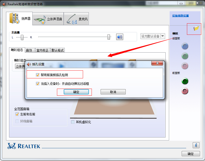205x161 pixels.
Task: Toggle 当插入设备时，开启自动弹出对话框 checkbox
Action: coord(38,84)
